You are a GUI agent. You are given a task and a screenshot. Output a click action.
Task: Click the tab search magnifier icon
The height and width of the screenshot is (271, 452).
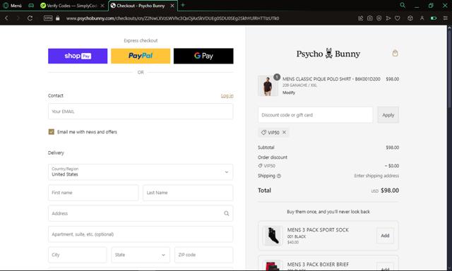[403, 5]
